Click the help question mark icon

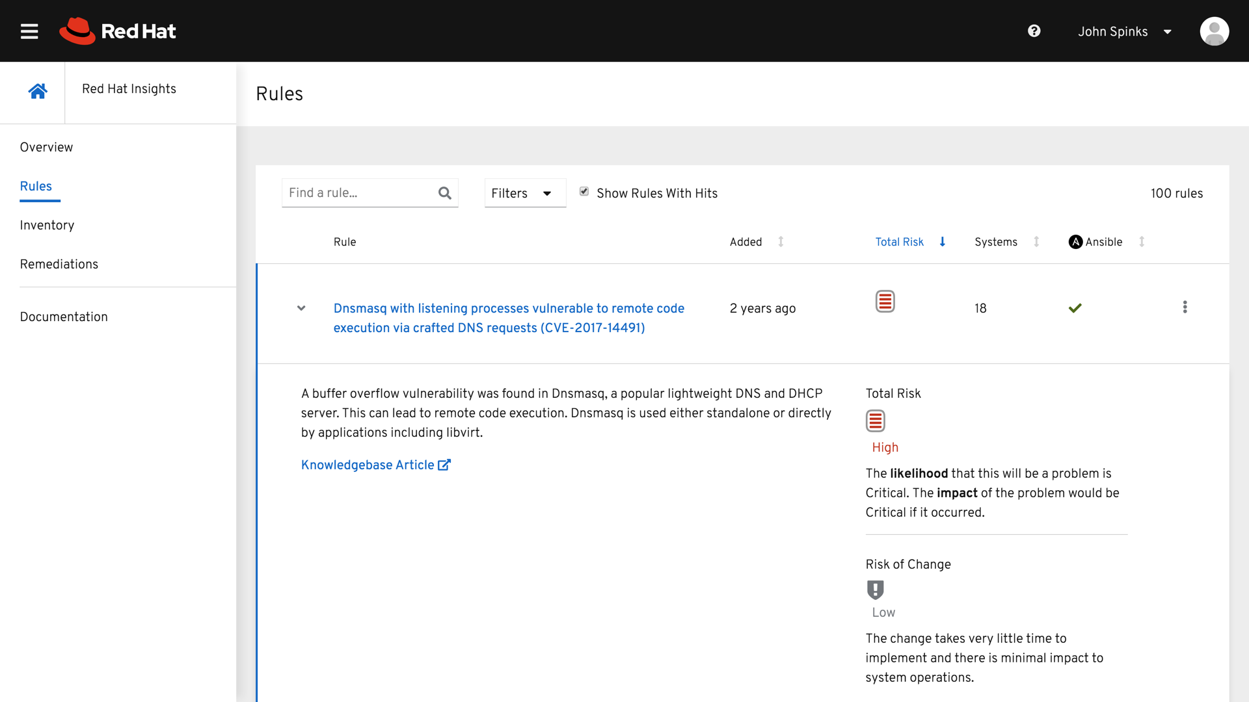coord(1034,31)
